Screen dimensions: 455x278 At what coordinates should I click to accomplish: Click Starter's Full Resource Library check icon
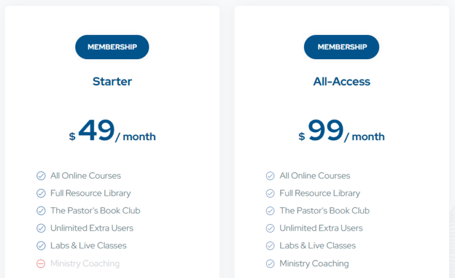[41, 193]
